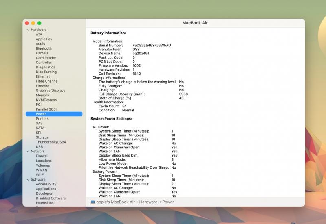This screenshot has height=224, width=326.
Task: Click the Hibernate Mode value 3
Action: (x=172, y=159)
